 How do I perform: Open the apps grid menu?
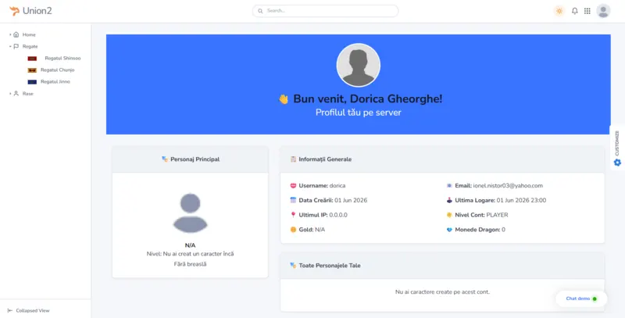(x=587, y=11)
